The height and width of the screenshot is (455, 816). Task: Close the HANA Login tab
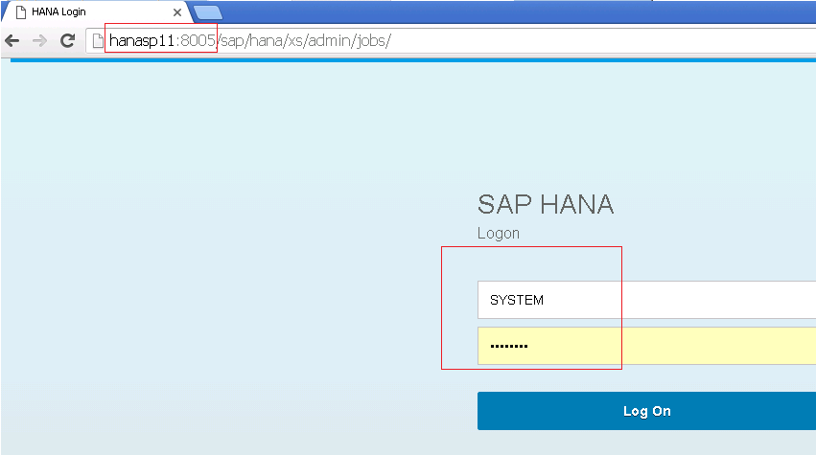click(x=177, y=11)
